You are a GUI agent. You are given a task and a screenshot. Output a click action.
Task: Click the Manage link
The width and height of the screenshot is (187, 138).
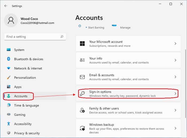coord(125,28)
